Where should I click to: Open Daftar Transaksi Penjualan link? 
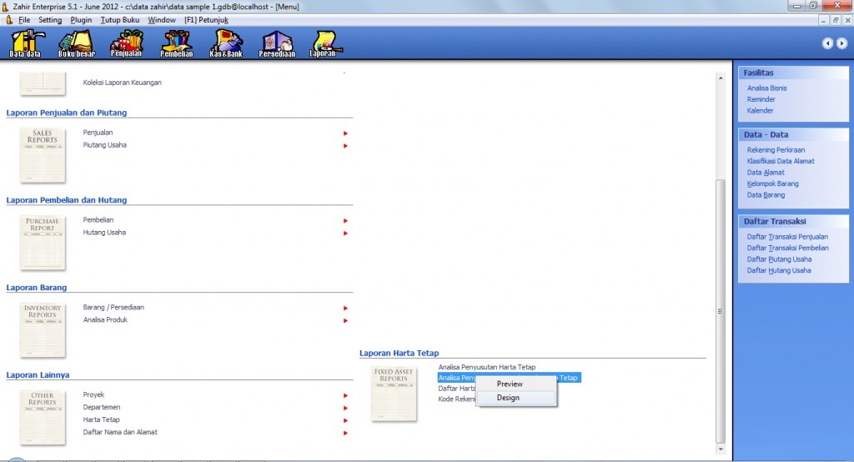(787, 237)
